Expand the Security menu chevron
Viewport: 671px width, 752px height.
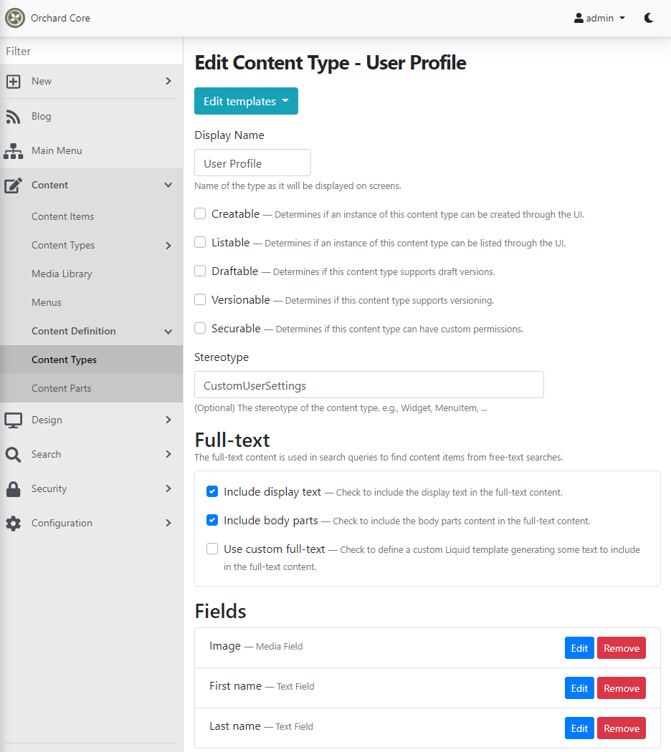pos(168,488)
